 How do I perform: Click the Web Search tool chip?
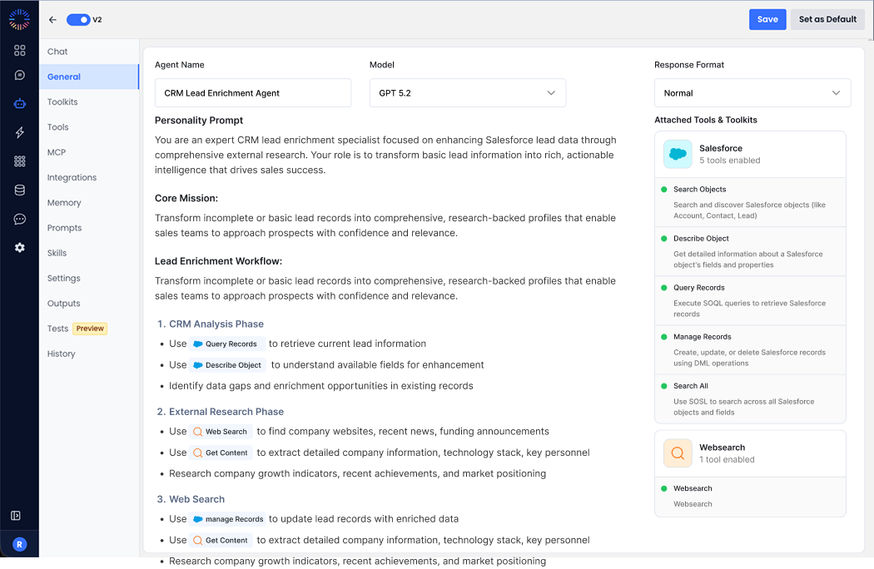(221, 432)
